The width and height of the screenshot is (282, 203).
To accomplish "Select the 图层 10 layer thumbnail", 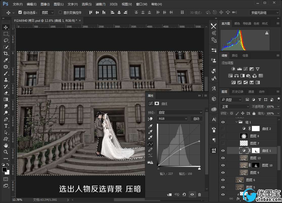I will pos(244,165).
